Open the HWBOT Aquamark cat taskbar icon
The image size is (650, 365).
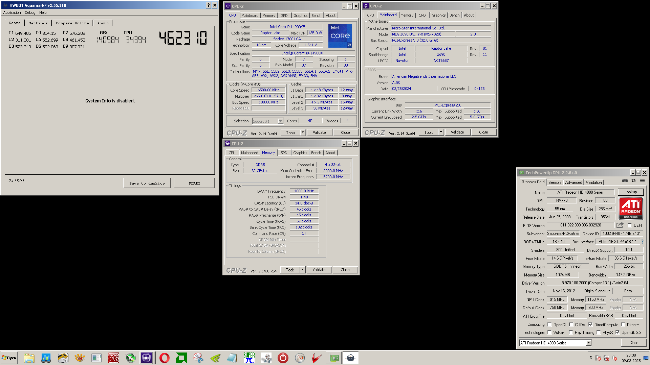[351, 358]
